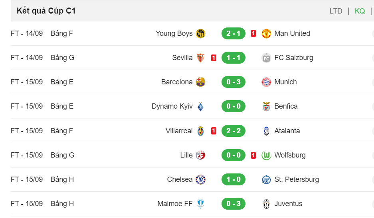Open the 2 - 1 Young Boys score
The image size is (374, 218).
[x=233, y=33]
